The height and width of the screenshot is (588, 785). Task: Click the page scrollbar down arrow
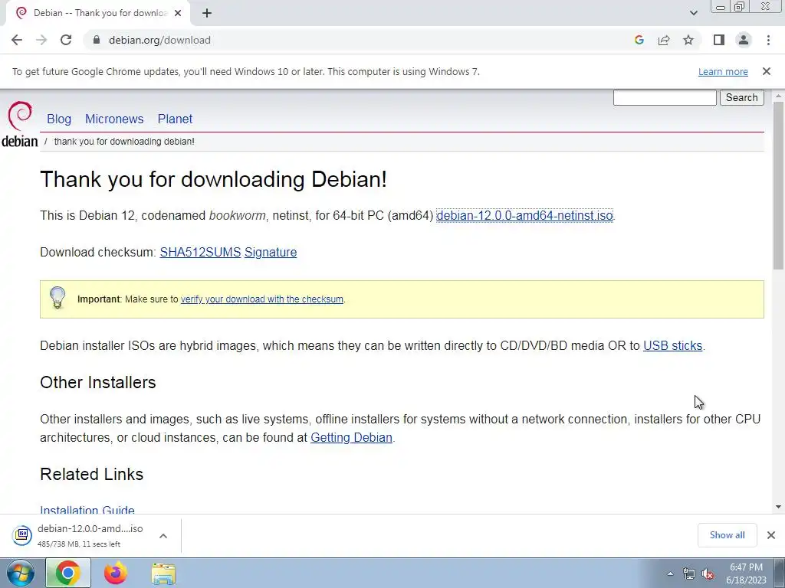pos(778,507)
